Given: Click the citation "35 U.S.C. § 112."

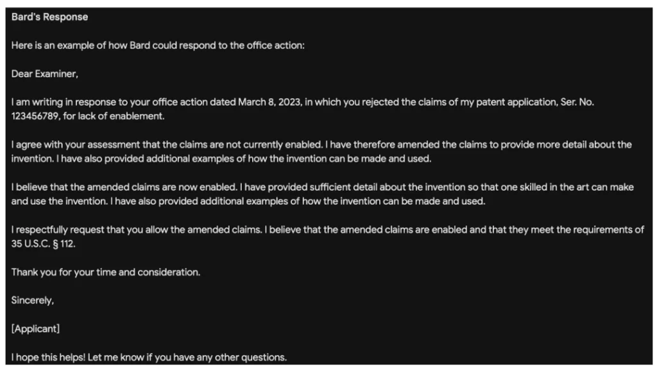Looking at the screenshot, I should (44, 244).
